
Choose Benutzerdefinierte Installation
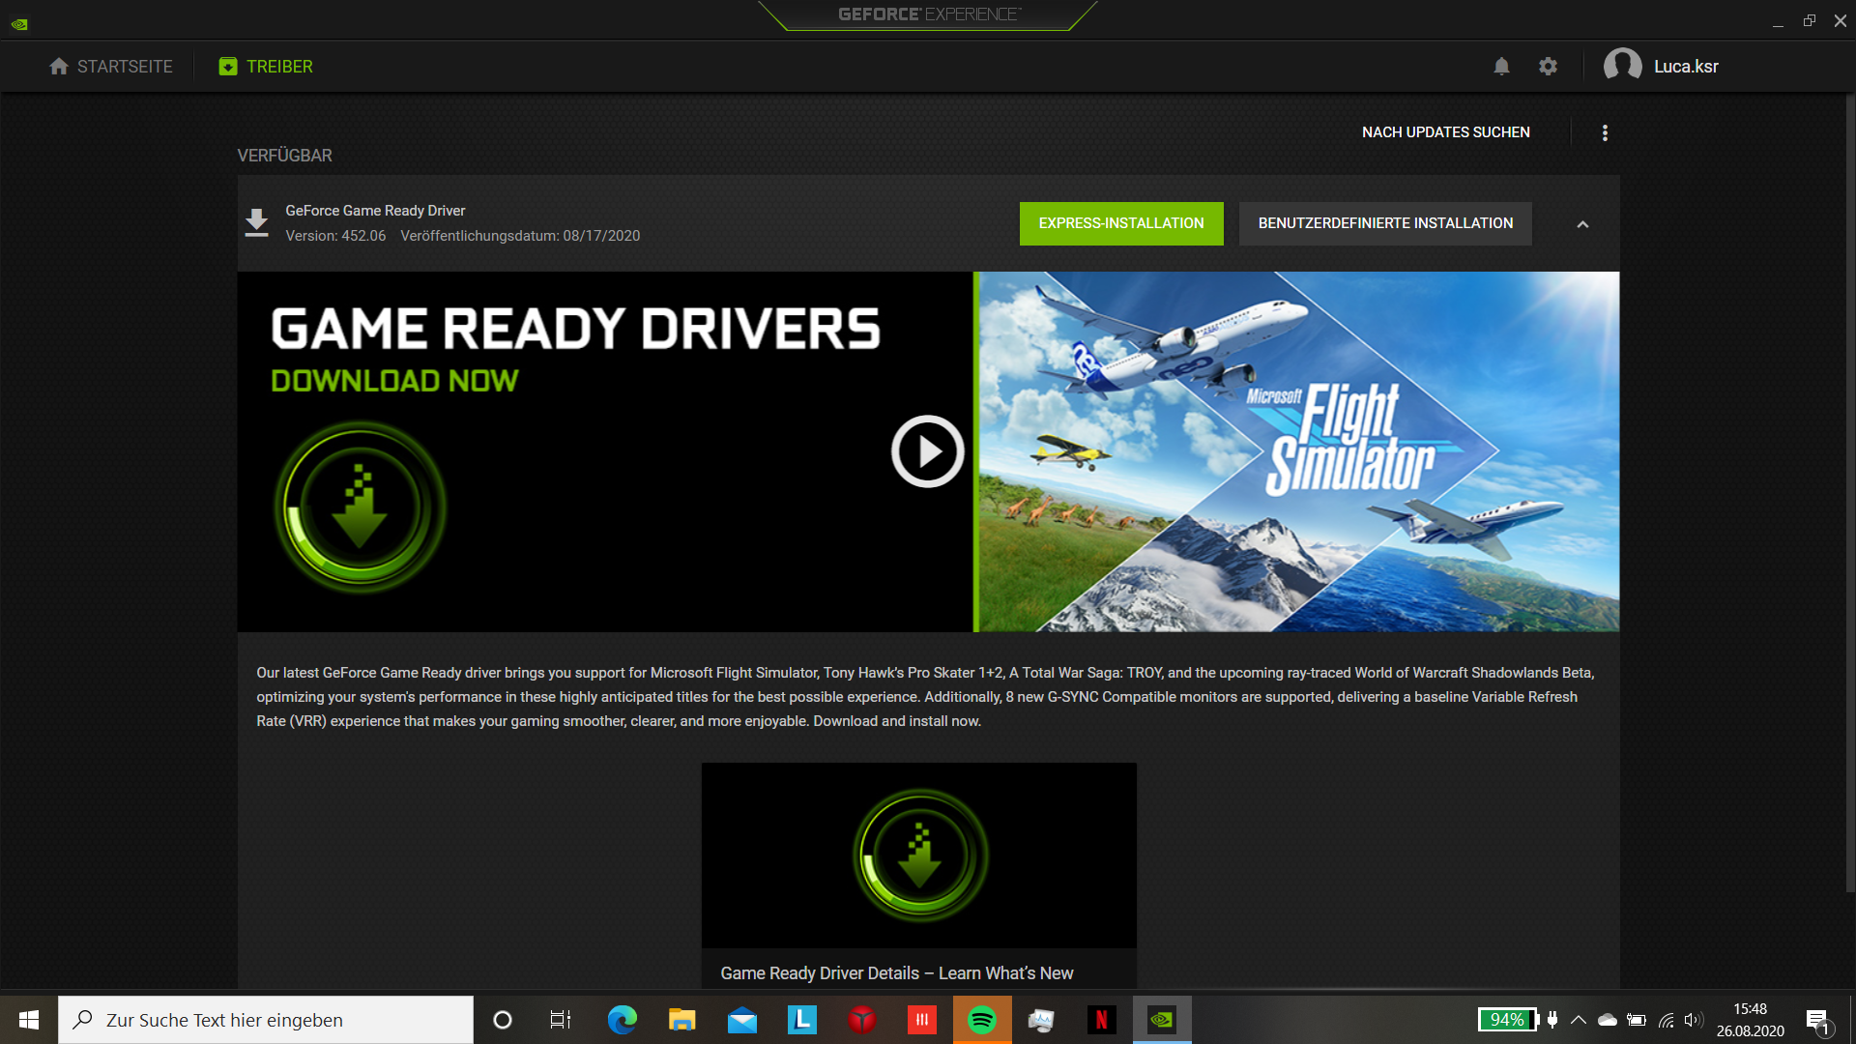point(1385,223)
